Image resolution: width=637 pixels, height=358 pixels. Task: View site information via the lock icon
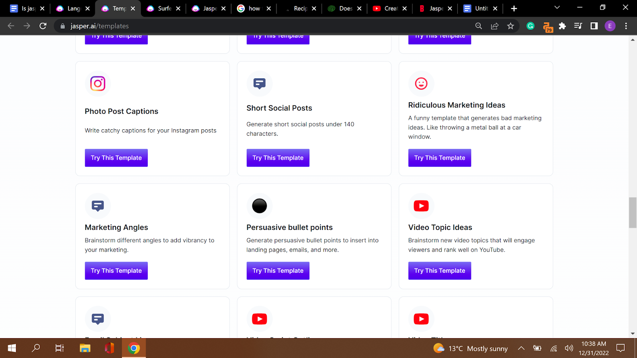pyautogui.click(x=63, y=26)
